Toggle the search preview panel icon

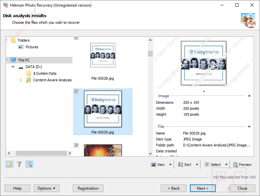[29, 164]
